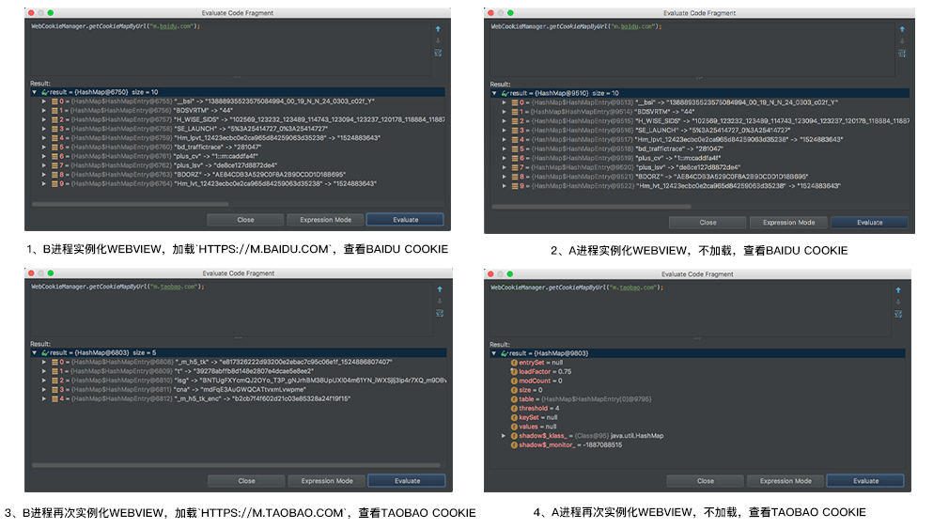933x529 pixels.
Task: Click the down-arrow history icon in the HashMap@9510 dialog
Action: [902, 41]
